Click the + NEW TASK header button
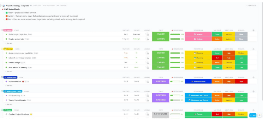Image resolution: width=263 pixels, height=119 pixels. [x=37, y=6]
